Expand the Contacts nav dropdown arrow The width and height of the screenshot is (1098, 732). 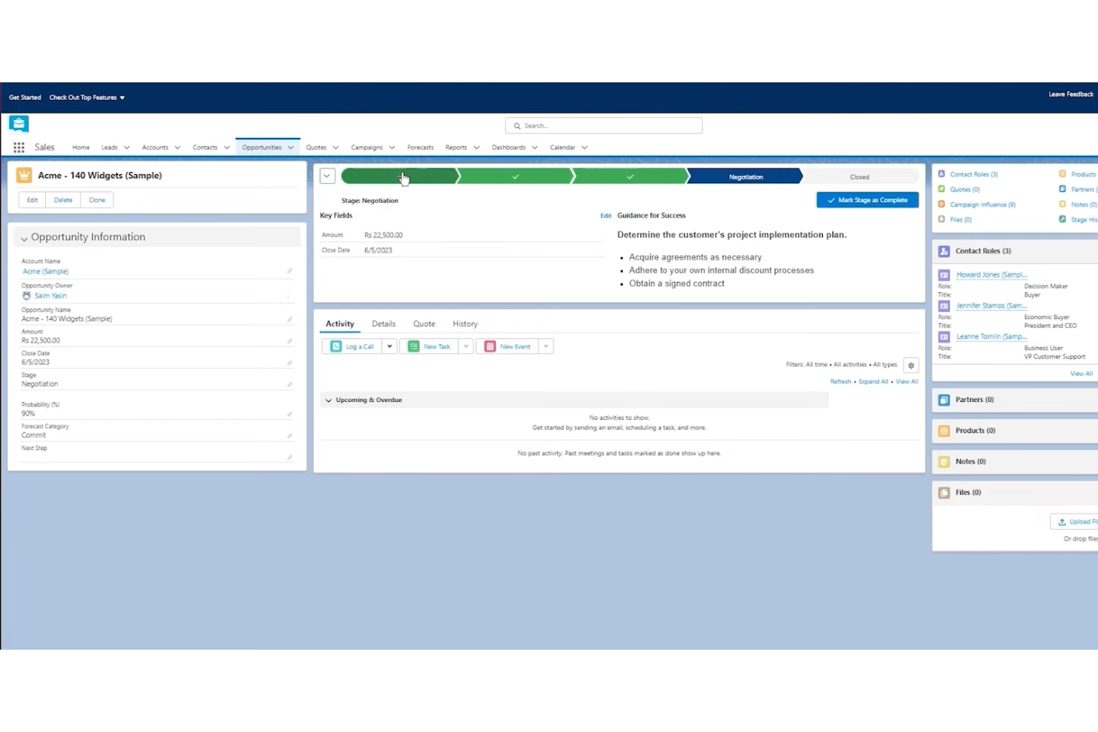tap(227, 148)
